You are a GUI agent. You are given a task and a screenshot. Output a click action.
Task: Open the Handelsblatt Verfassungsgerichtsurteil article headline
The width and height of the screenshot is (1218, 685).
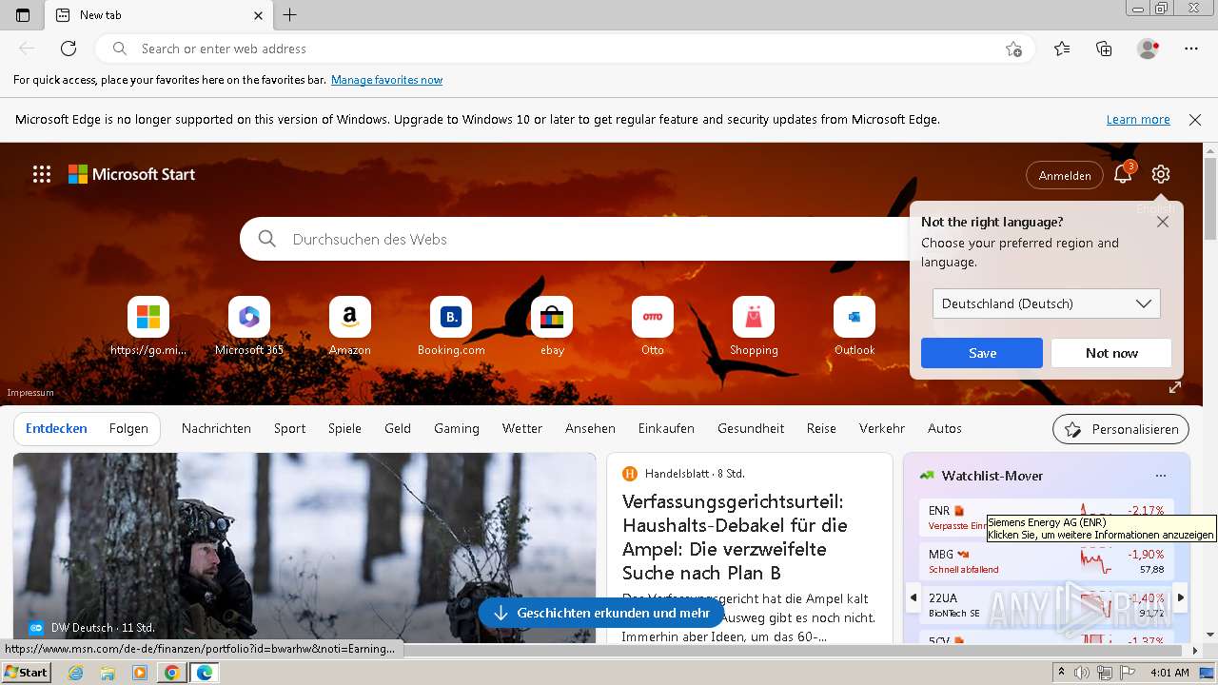(735, 537)
